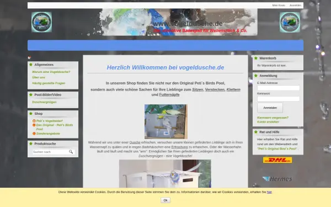Click the Allgemeines panel heading
Screen dimensions: 331x207
pyautogui.click(x=44, y=65)
